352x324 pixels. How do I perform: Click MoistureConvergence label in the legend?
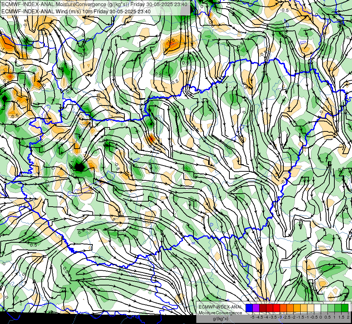(220, 313)
